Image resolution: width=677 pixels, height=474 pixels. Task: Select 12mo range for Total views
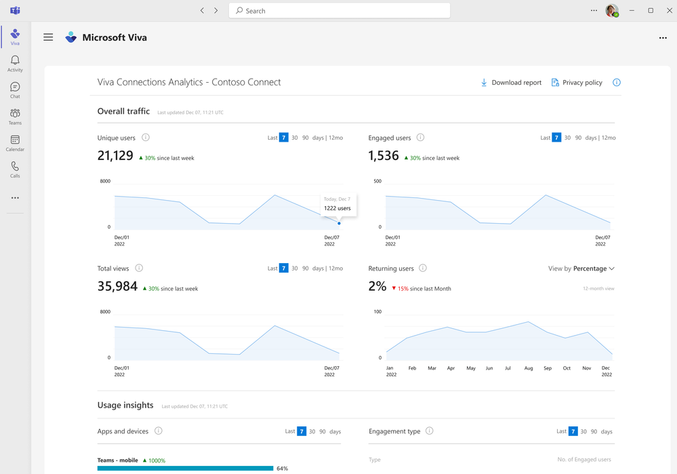(x=336, y=268)
